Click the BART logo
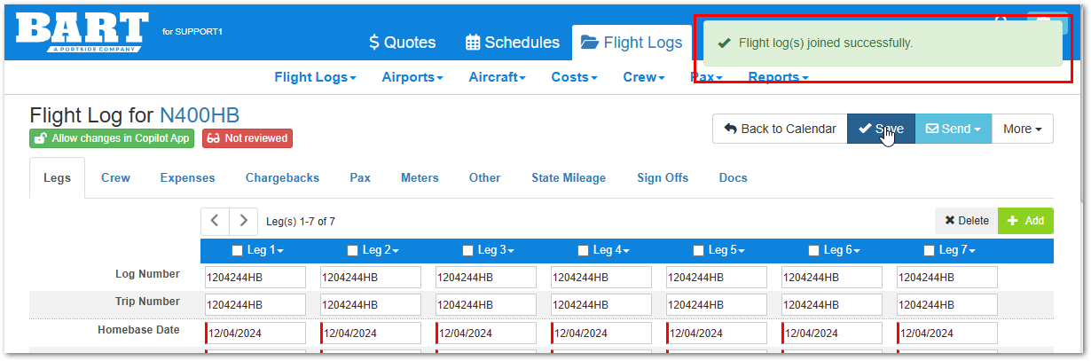Image resolution: width=1091 pixels, height=361 pixels. pos(81,34)
